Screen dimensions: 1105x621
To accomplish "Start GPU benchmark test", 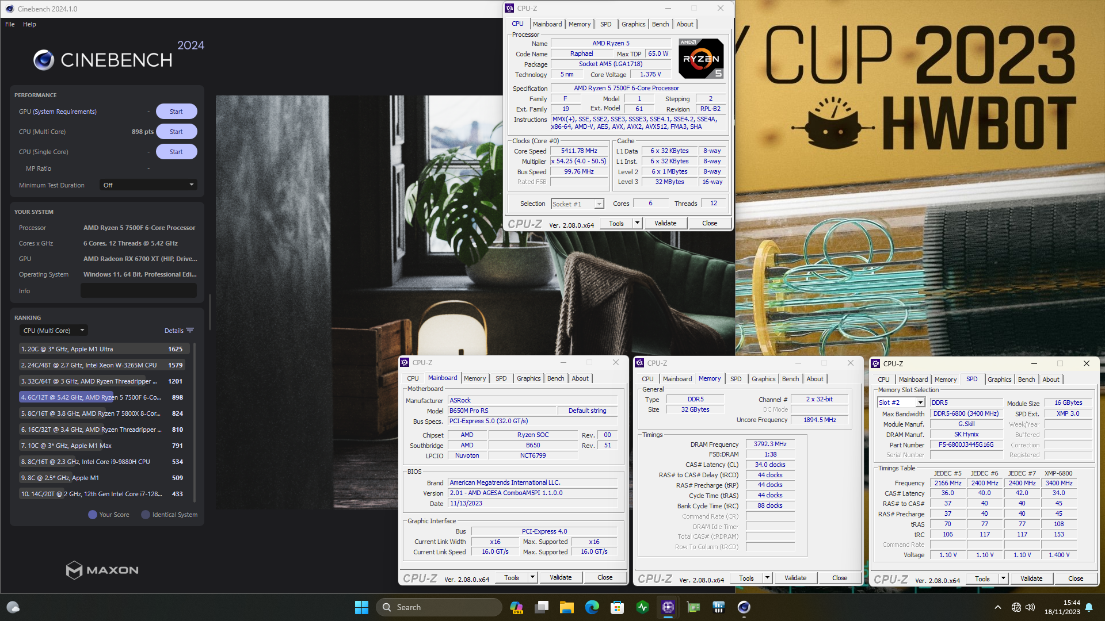I will pos(176,112).
